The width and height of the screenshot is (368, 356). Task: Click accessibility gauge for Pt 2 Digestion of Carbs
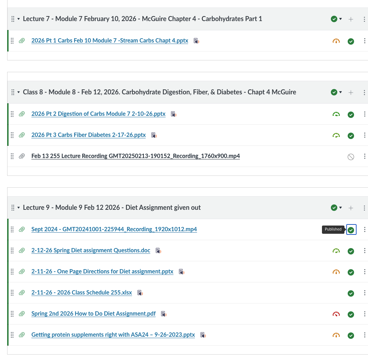tap(336, 114)
